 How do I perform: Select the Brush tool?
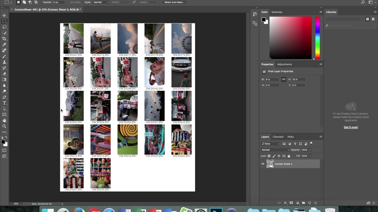pos(4,56)
